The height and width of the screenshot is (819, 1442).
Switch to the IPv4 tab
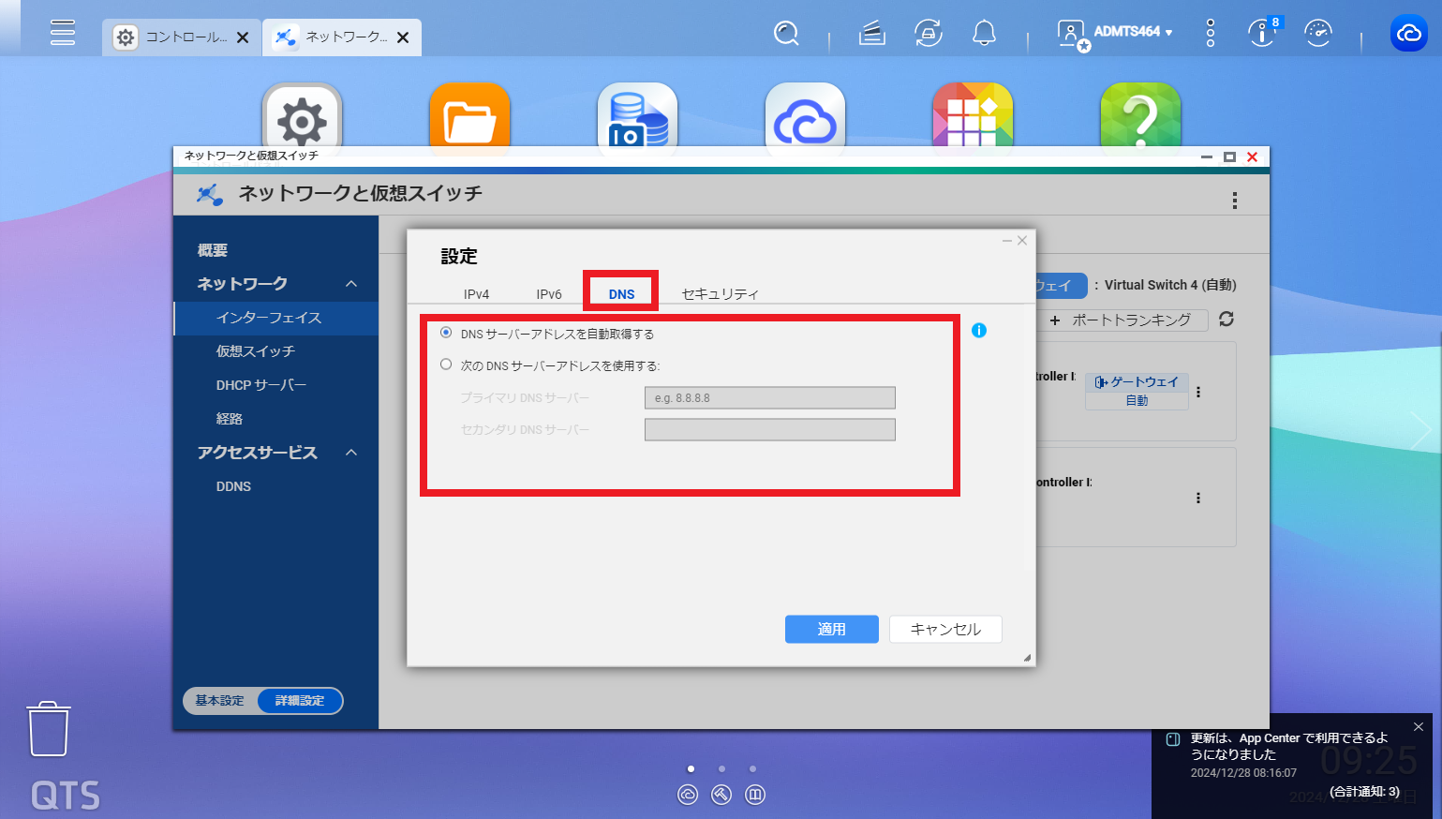tap(476, 294)
